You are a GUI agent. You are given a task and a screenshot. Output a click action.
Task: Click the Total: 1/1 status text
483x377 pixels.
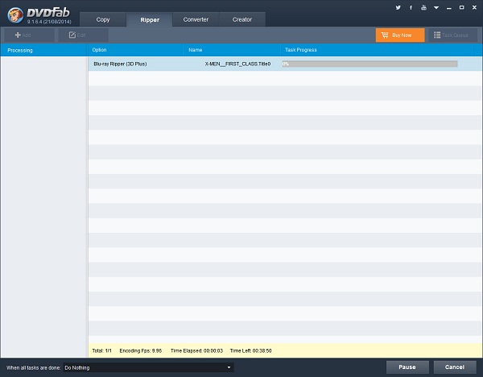click(101, 350)
